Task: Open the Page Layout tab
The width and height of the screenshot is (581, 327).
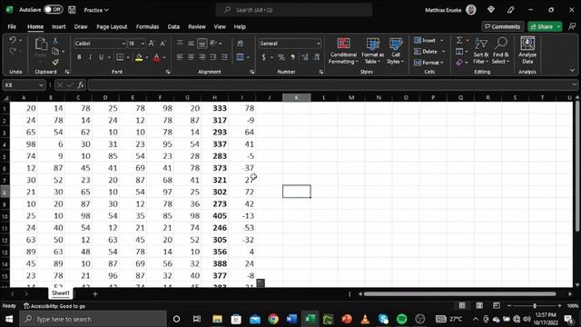Action: (x=112, y=26)
